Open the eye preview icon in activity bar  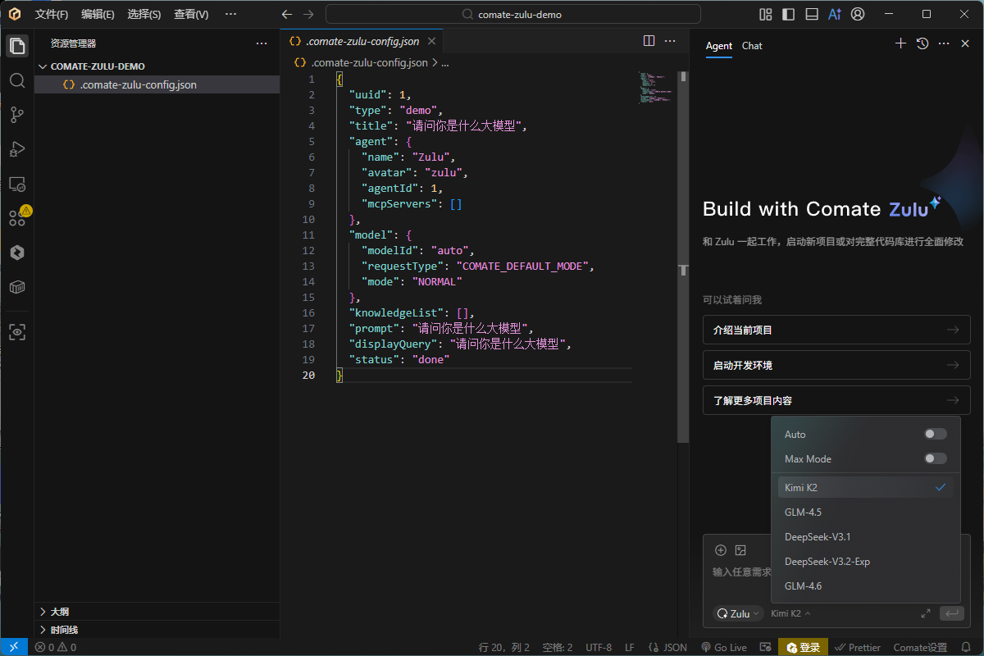pyautogui.click(x=17, y=332)
